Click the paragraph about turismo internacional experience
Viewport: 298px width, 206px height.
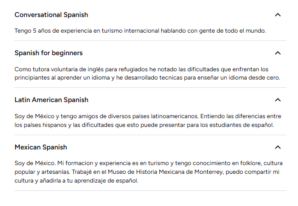[140, 31]
